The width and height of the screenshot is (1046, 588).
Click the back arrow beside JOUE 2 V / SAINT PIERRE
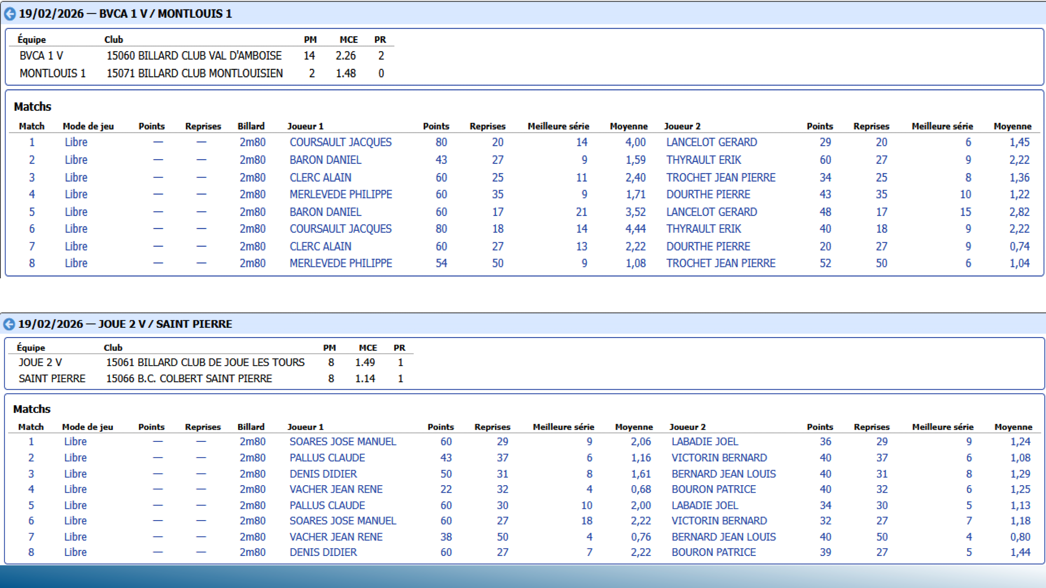click(x=9, y=324)
